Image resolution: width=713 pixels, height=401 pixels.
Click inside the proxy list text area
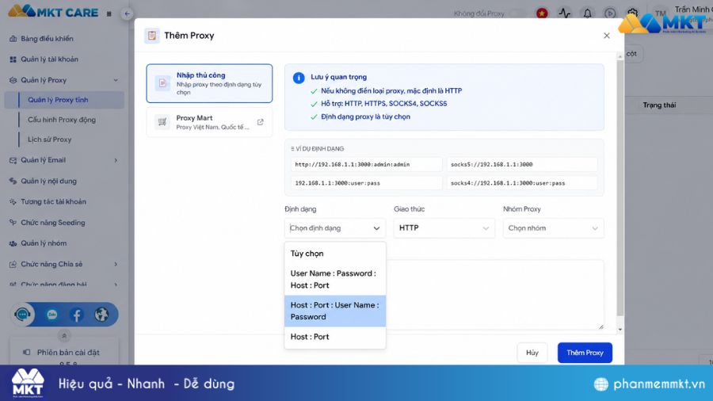[494, 294]
